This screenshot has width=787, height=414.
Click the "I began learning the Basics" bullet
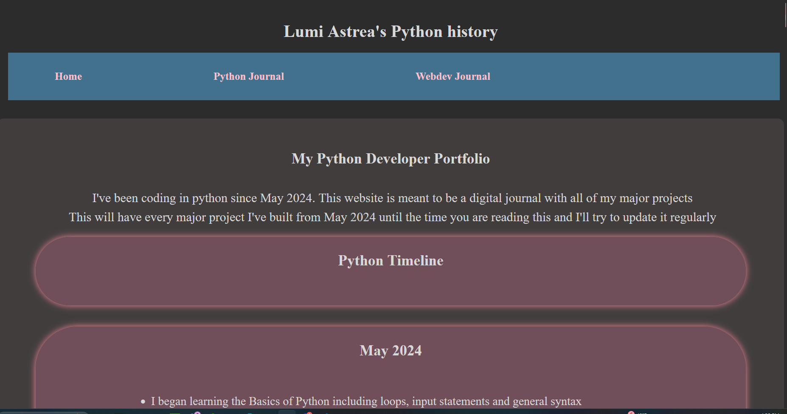tap(366, 401)
